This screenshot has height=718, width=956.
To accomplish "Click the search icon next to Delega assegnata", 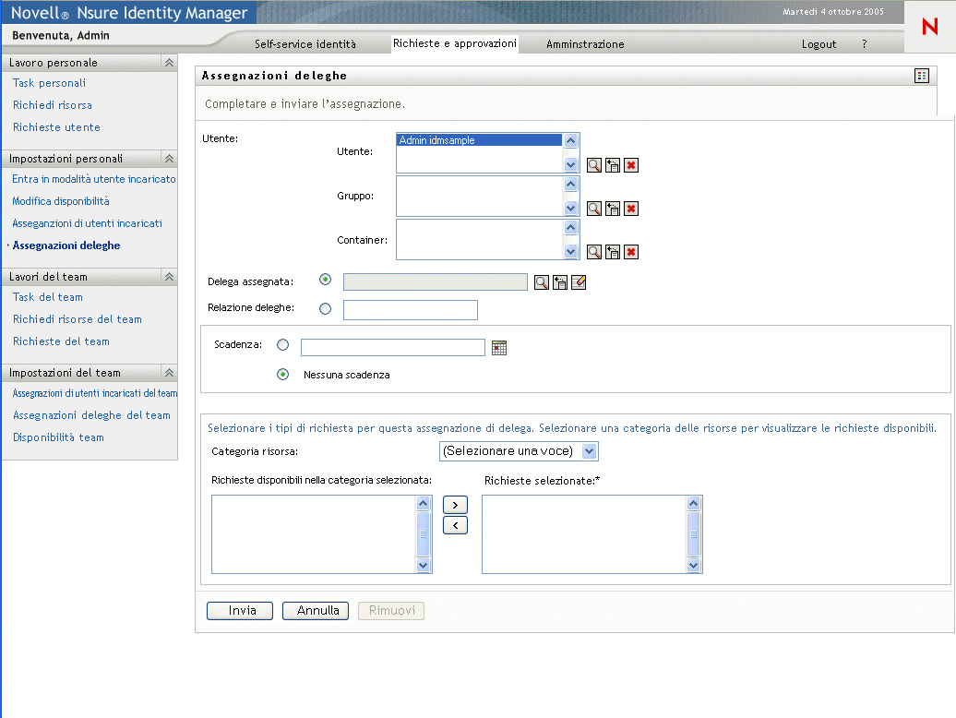I will pos(542,282).
